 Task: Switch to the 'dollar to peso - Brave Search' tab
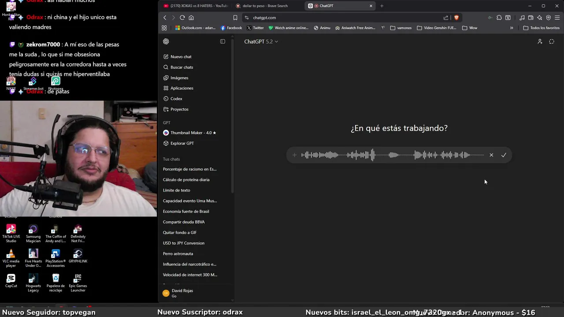[x=265, y=6]
